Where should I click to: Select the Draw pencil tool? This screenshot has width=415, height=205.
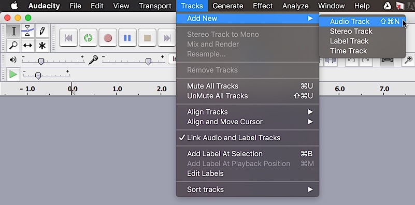[x=42, y=31]
